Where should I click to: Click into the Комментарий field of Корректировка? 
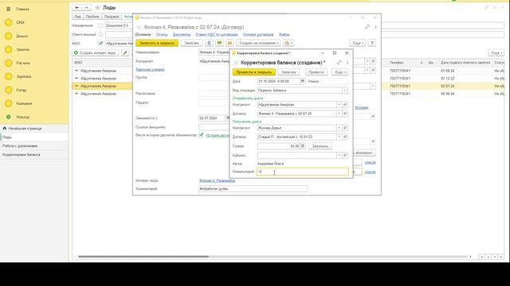303,172
